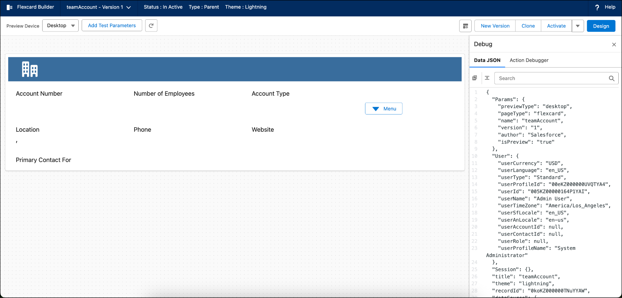Click the "userProfileId" JSON line

pyautogui.click(x=554, y=184)
